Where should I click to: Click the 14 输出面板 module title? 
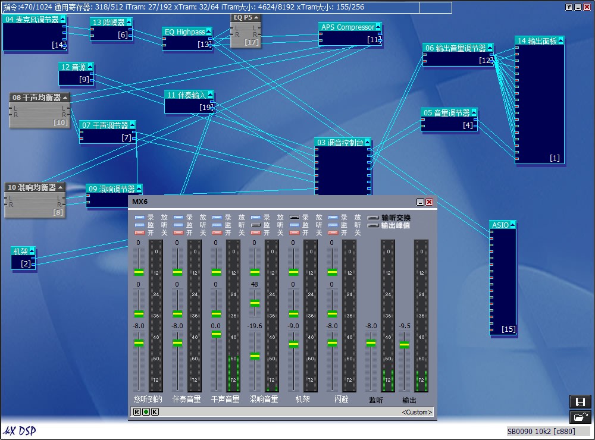click(536, 41)
